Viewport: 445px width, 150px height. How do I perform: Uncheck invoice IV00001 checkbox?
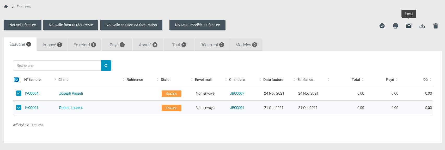[19, 108]
